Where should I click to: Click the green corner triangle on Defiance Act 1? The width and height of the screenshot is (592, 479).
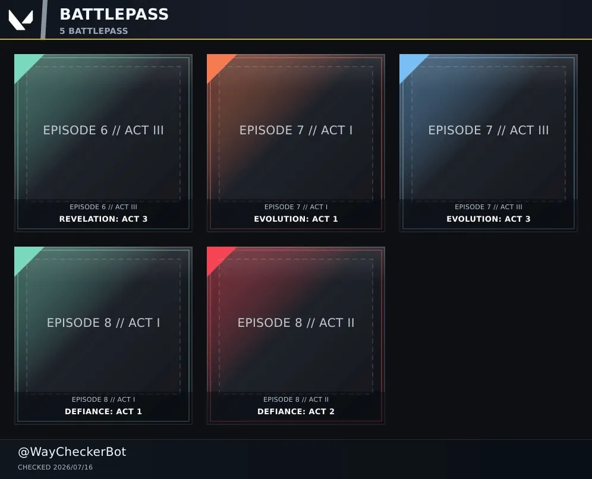click(24, 257)
